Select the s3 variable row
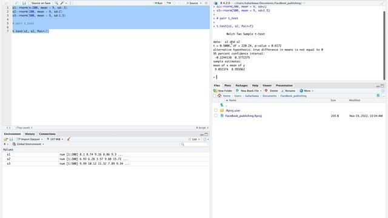Viewport: 388px width, 218px height. 106,163
